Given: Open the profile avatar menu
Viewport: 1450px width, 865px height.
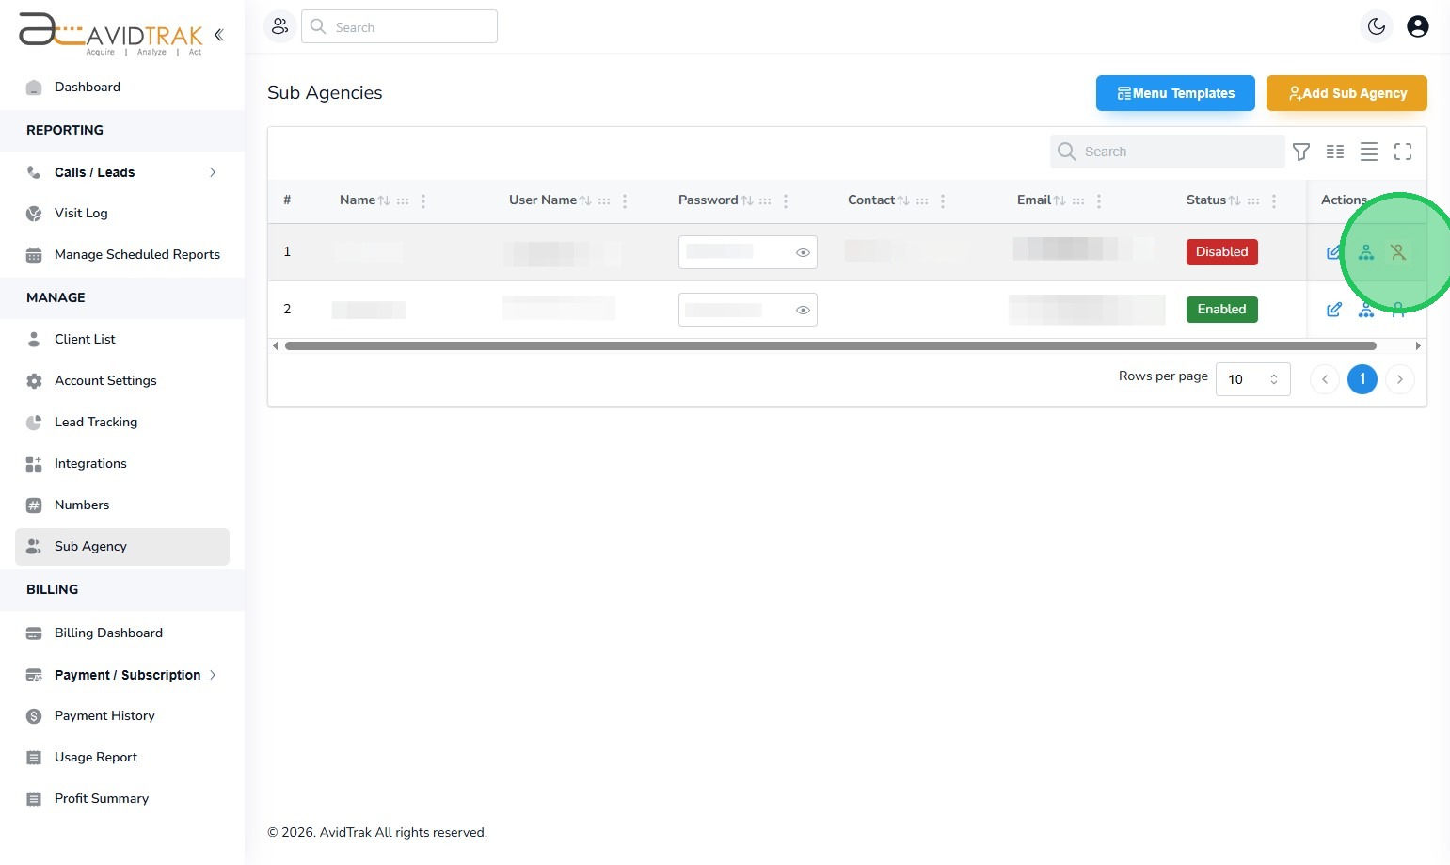Looking at the screenshot, I should click(x=1417, y=26).
